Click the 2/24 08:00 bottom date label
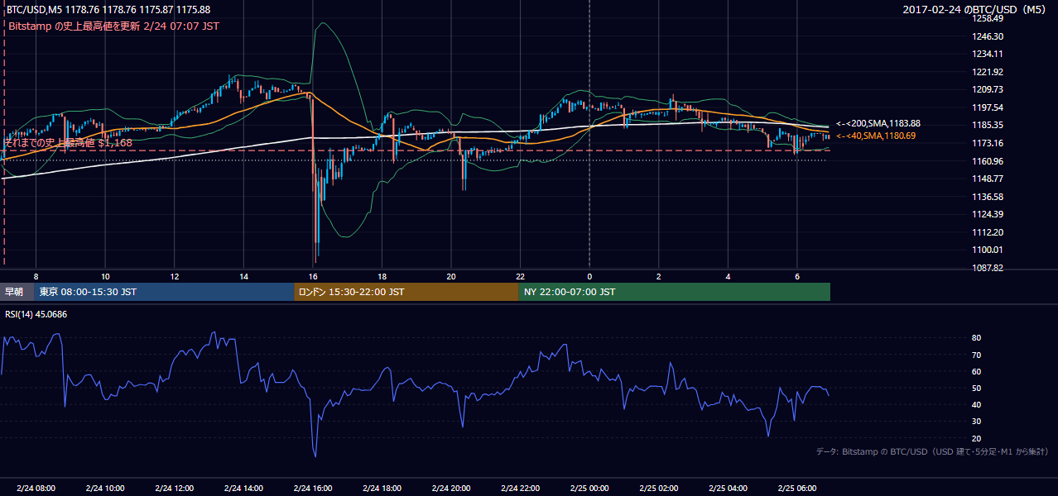 click(x=36, y=488)
